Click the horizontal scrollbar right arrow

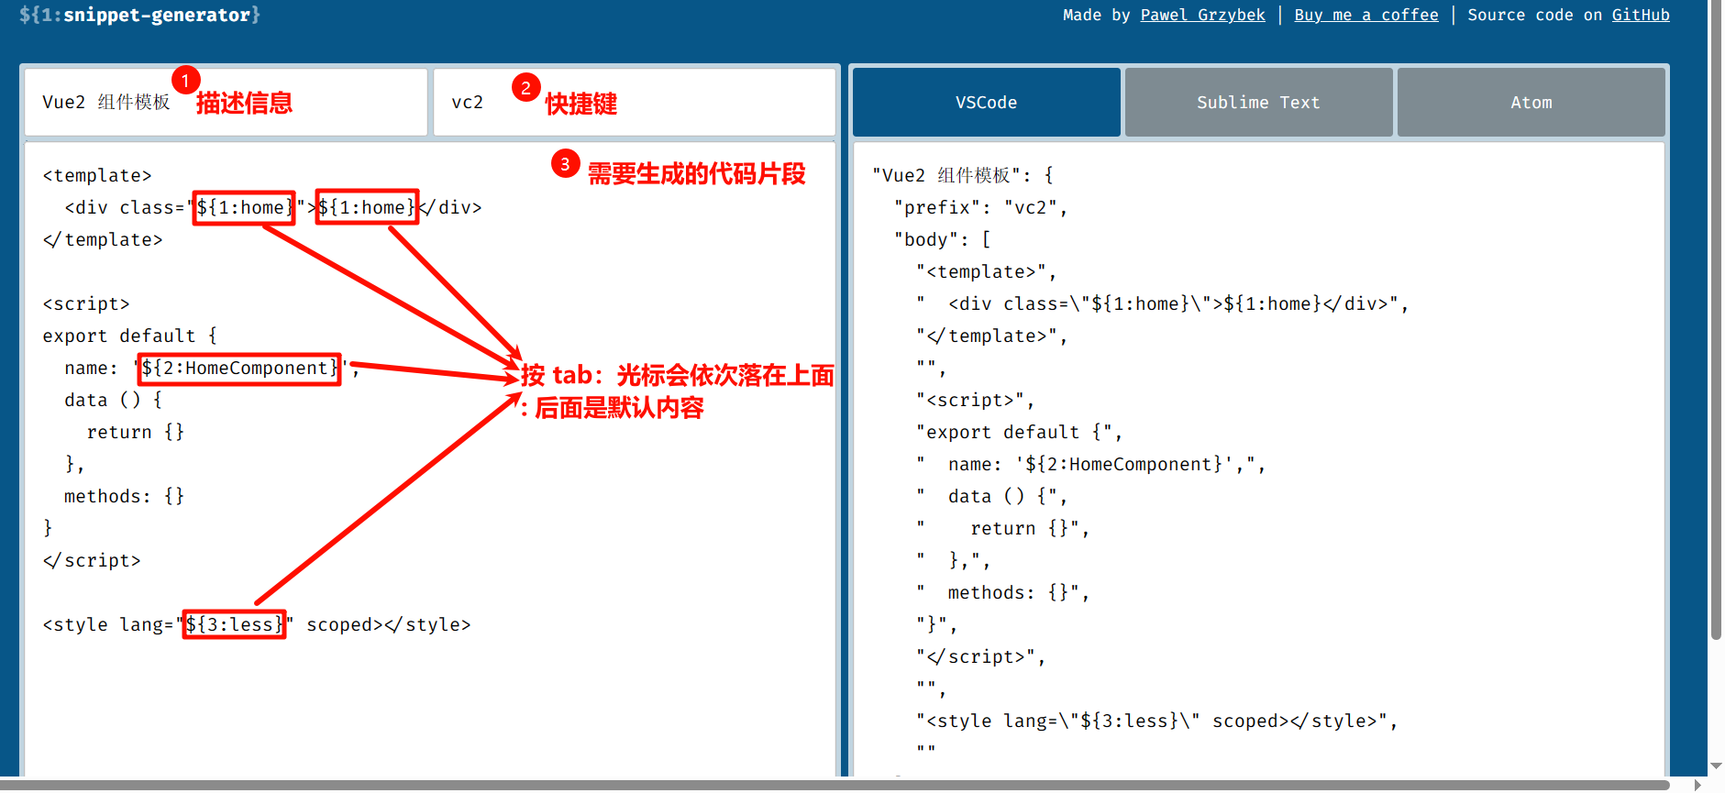(1697, 785)
